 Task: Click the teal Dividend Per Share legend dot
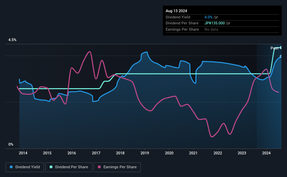pyautogui.click(x=51, y=167)
